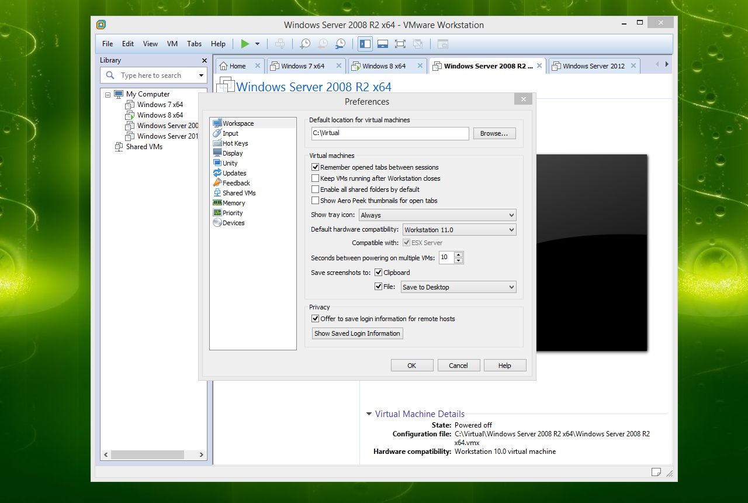Take a snapshot using the toolbar clock-plus icon
The image size is (748, 503).
[x=305, y=44]
